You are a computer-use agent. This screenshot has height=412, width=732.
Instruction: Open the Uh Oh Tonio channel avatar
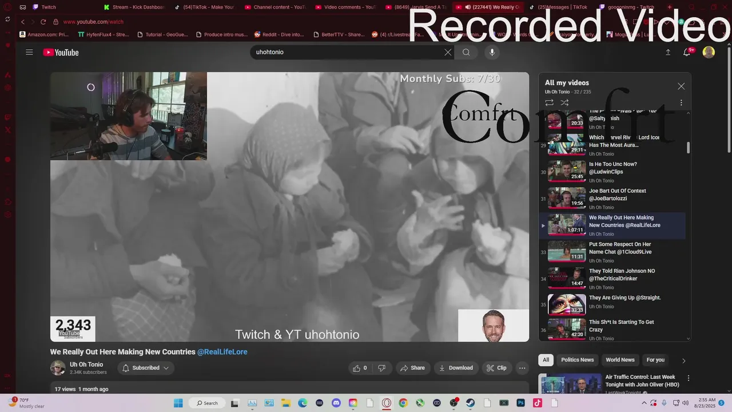point(58,368)
